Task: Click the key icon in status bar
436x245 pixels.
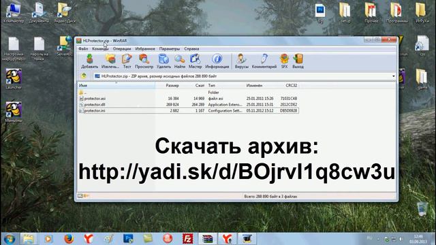Action: click(87, 196)
